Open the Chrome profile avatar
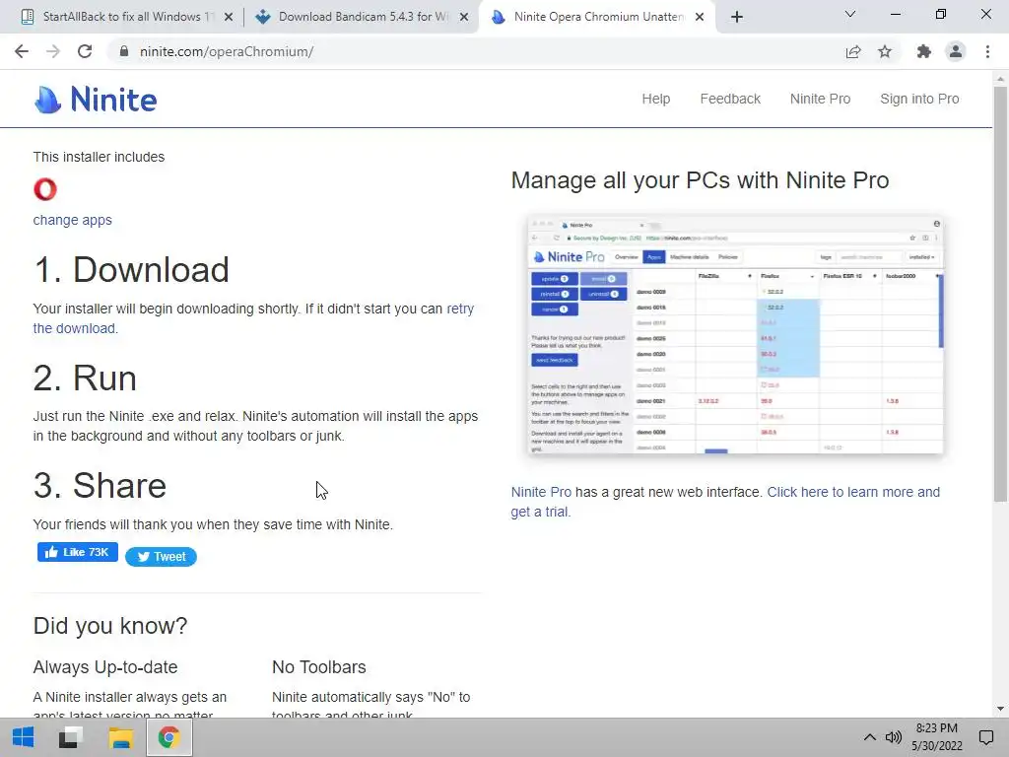 tap(956, 51)
